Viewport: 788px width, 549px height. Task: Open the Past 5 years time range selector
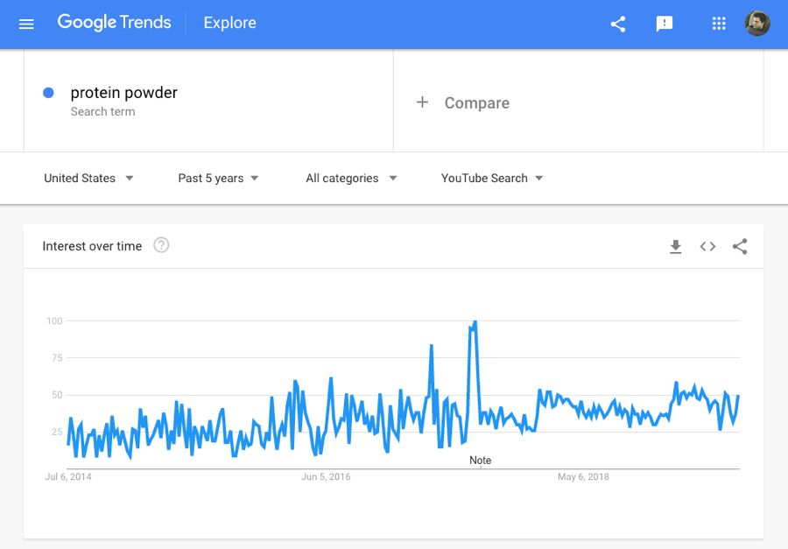[217, 178]
